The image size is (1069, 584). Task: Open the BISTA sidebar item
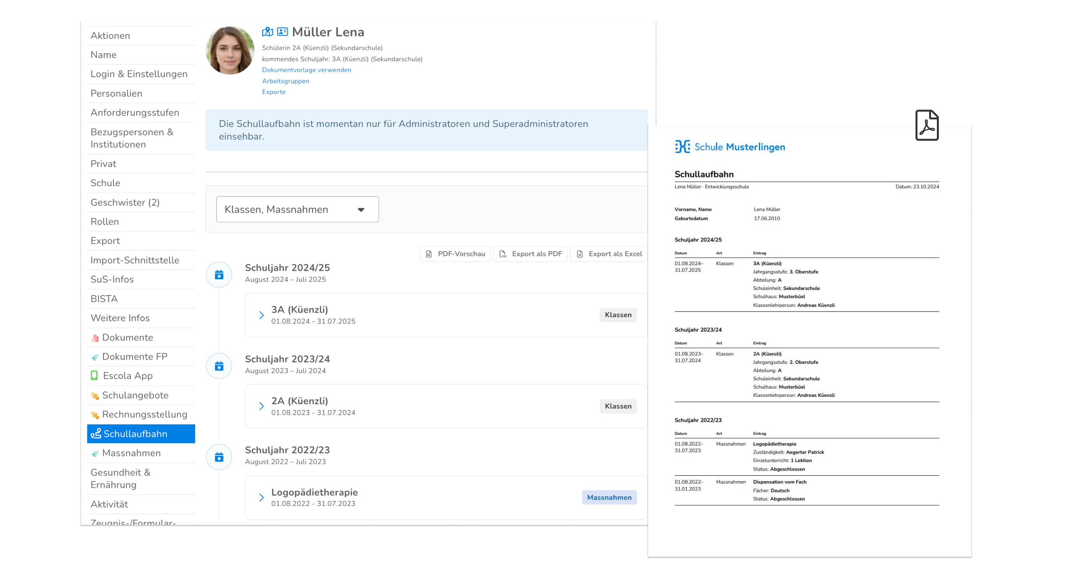pyautogui.click(x=141, y=299)
